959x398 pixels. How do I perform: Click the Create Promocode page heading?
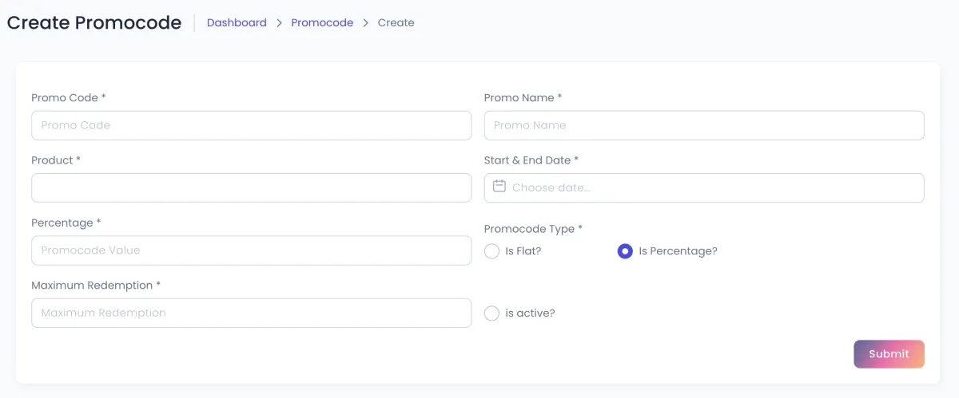(x=94, y=22)
